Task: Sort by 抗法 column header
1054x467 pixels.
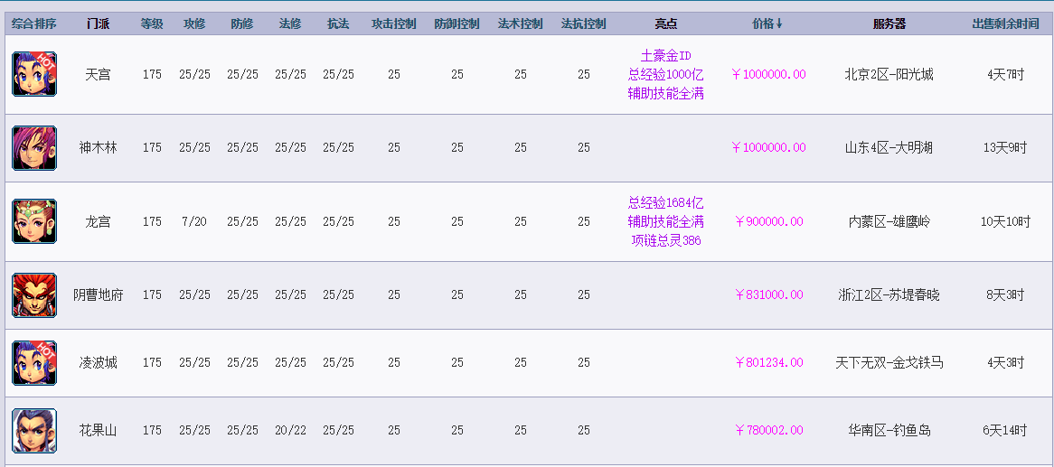Action: 338,24
